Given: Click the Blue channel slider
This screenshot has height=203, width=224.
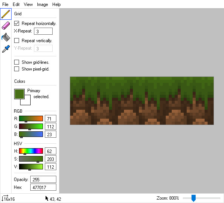Looking at the screenshot, I should click(x=31, y=134).
